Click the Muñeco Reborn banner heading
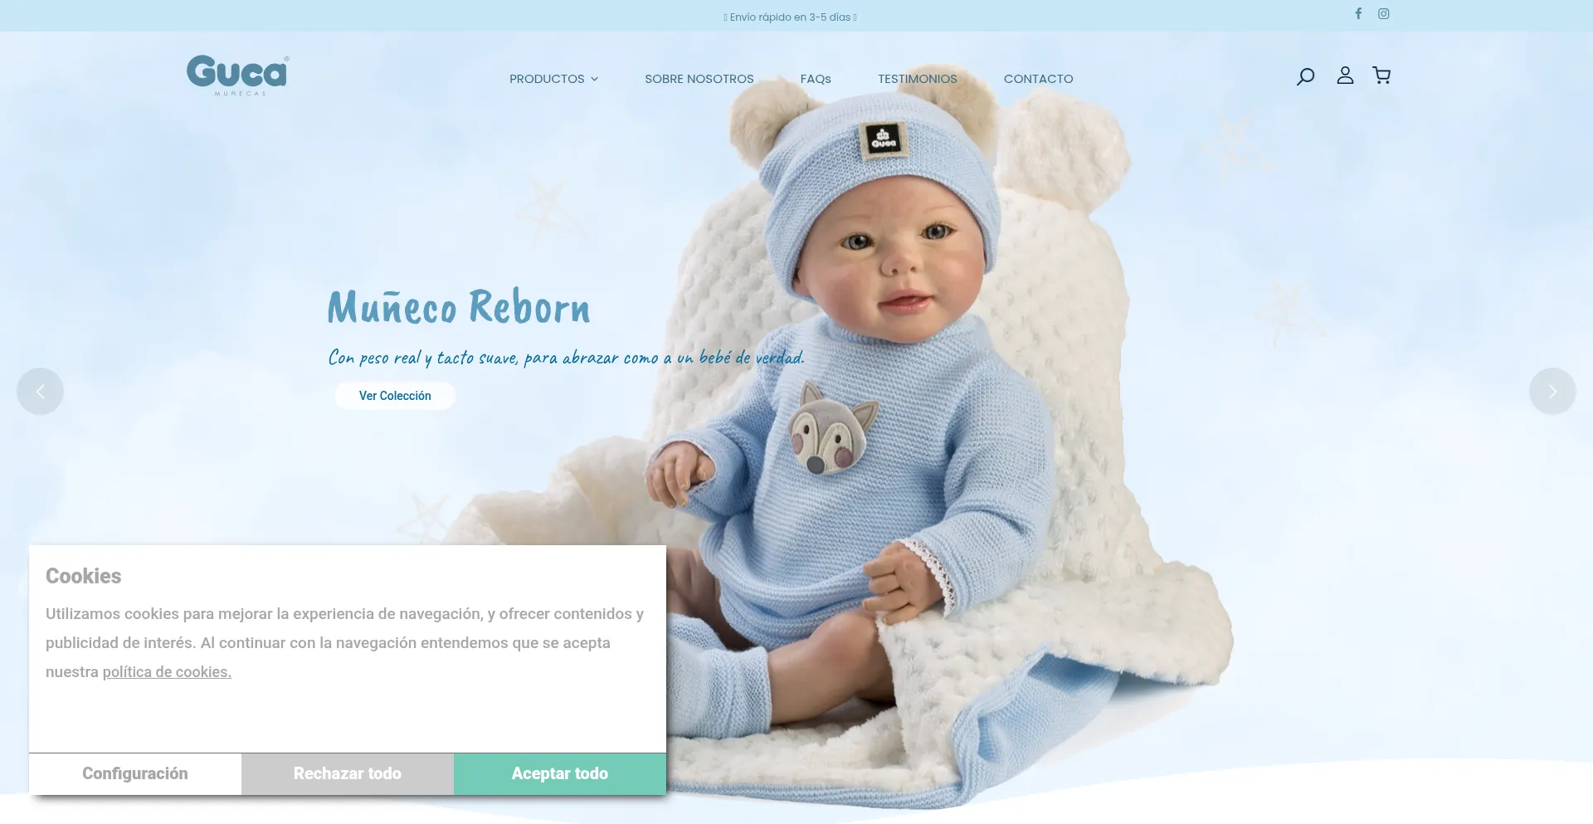Screen dimensions: 1593x824 [459, 307]
